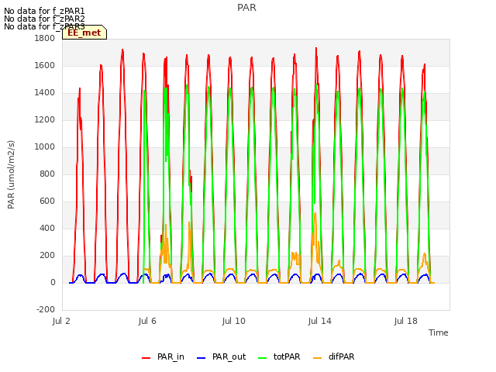Click the Jul 2 x-axis label
This screenshot has height=372, width=496.
(x=61, y=321)
